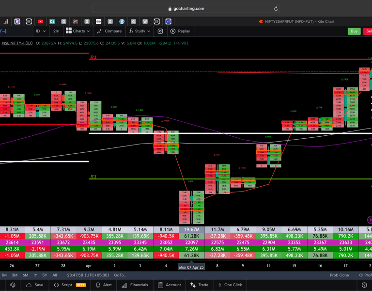
Task: Expand the 1D timeframe dropdown
Action: [x=41, y=31]
